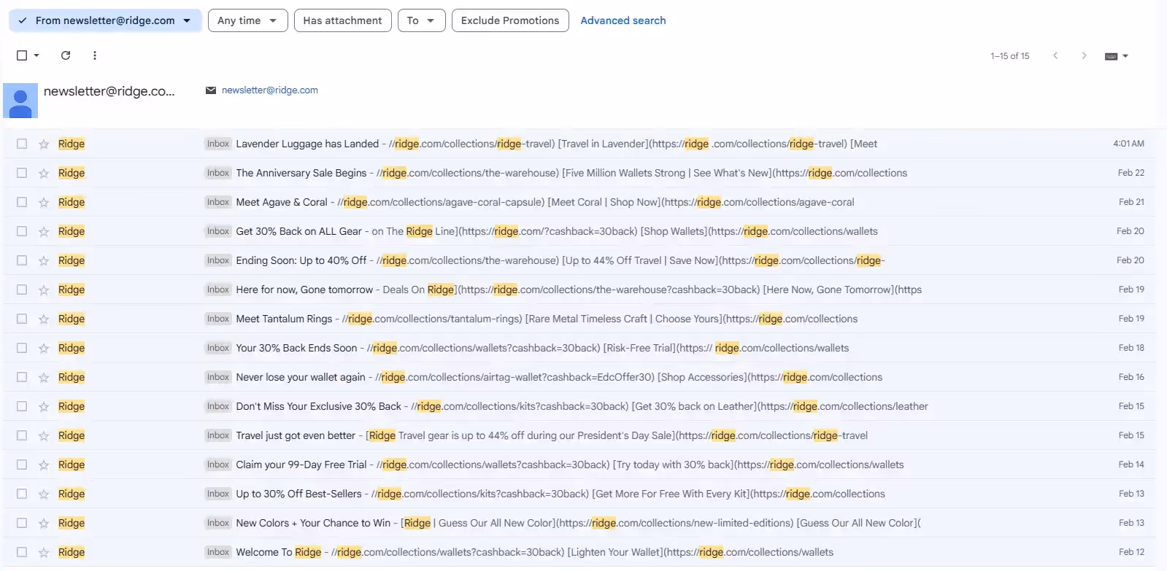Tick checkbox for Meet Agave & Coral
Screen dimensions: 1167x571
tap(22, 202)
